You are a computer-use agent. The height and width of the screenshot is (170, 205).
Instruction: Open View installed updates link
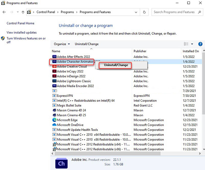(x=22, y=32)
